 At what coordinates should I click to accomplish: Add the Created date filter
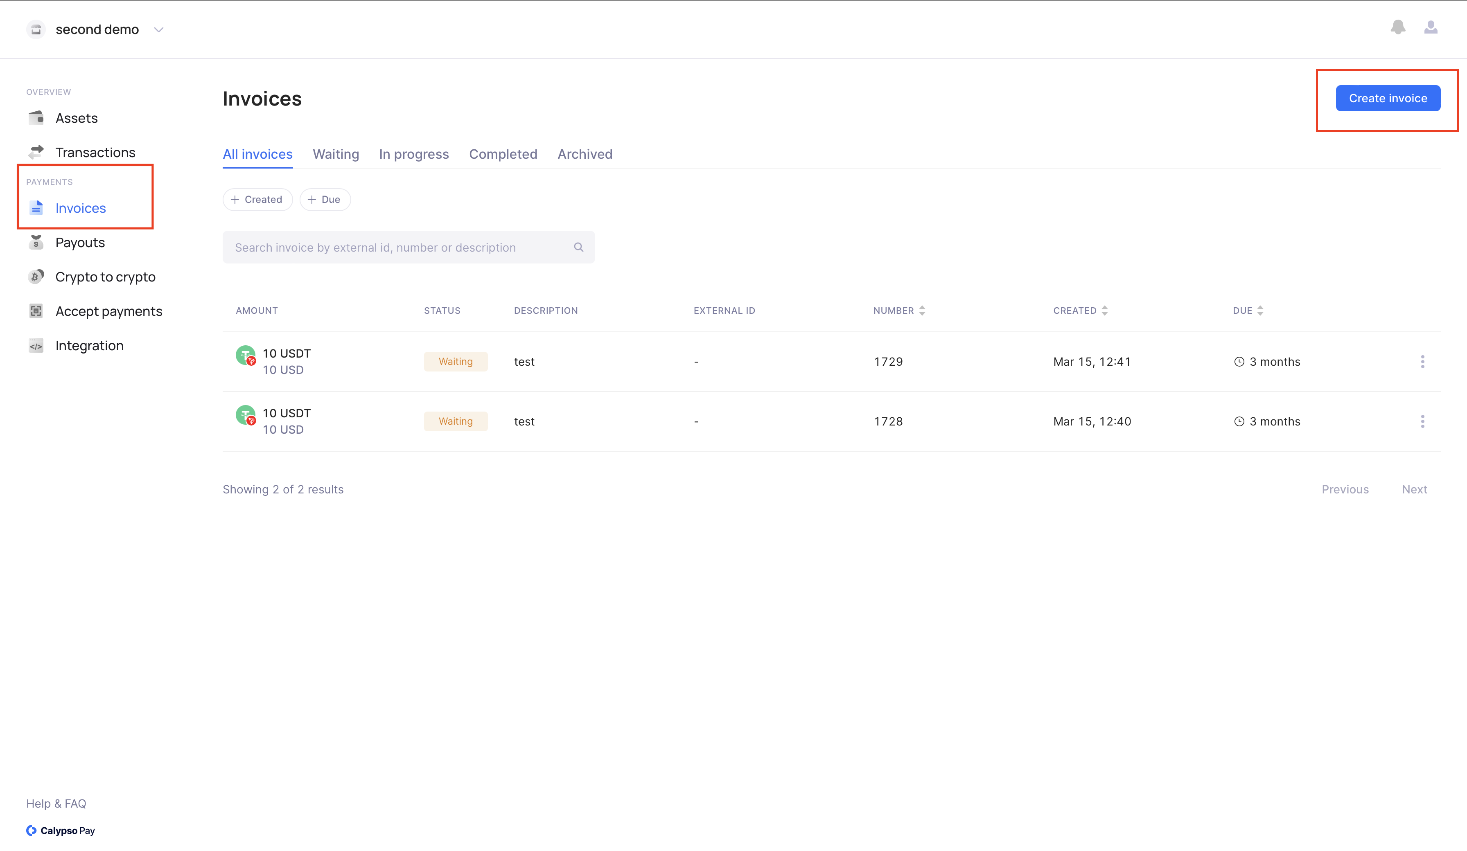(x=257, y=200)
